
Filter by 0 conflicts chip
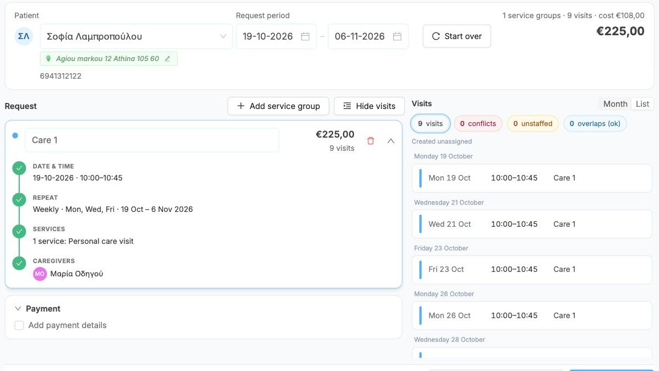(478, 123)
